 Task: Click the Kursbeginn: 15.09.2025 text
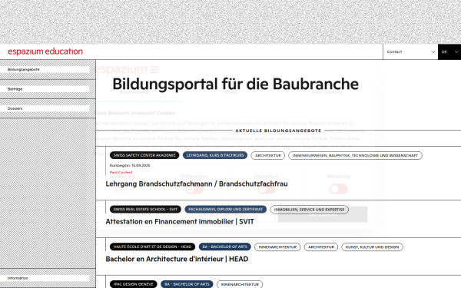[130, 165]
